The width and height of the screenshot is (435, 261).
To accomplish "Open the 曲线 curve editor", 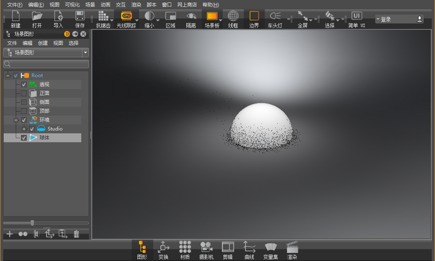I will click(x=249, y=247).
